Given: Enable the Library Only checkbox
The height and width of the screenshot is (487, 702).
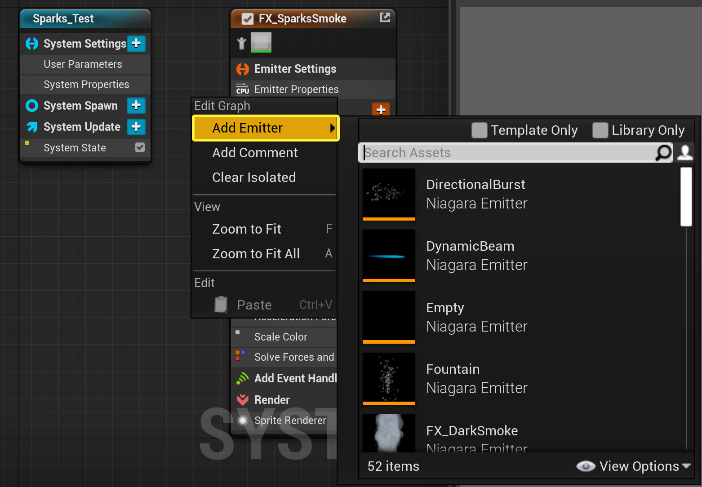Looking at the screenshot, I should [x=600, y=130].
